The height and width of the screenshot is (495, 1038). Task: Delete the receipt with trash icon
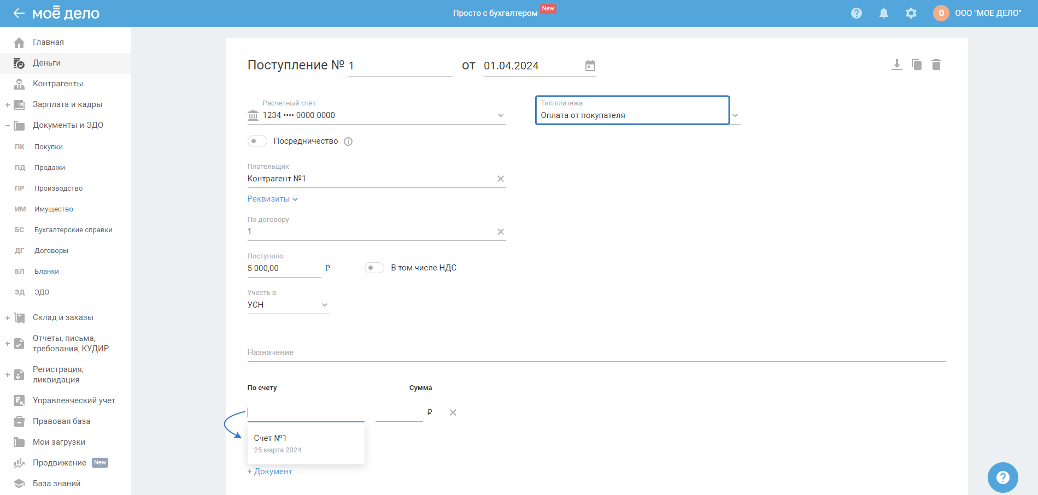936,65
